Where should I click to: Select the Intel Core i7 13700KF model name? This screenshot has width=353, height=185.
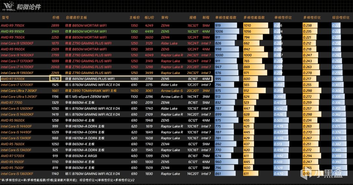(17, 61)
